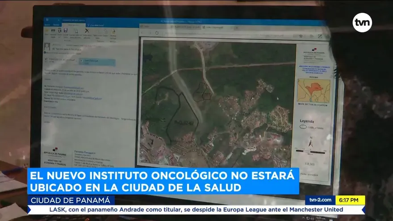Click the browser forward arrow

coord(150,33)
